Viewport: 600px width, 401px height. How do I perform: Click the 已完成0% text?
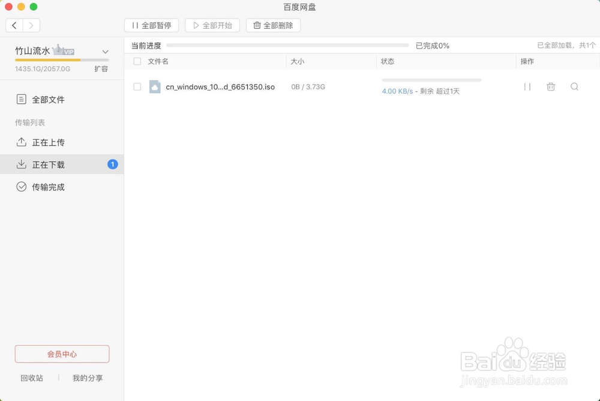coord(433,46)
